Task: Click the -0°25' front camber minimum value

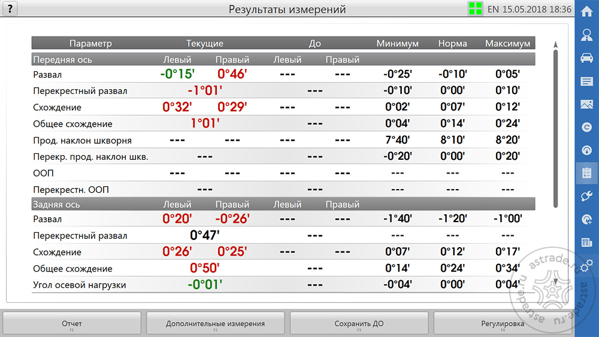Action: [x=397, y=74]
